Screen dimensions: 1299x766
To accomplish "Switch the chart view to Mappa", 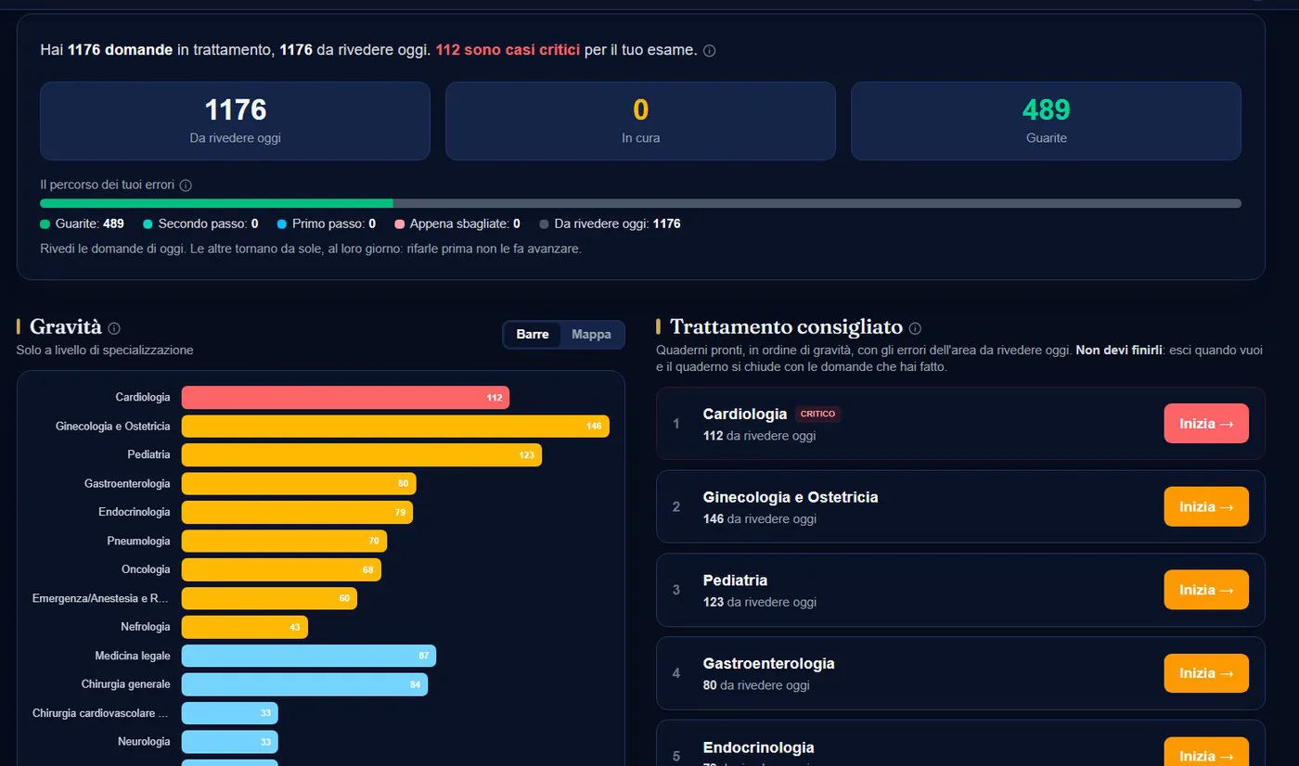I will (591, 335).
